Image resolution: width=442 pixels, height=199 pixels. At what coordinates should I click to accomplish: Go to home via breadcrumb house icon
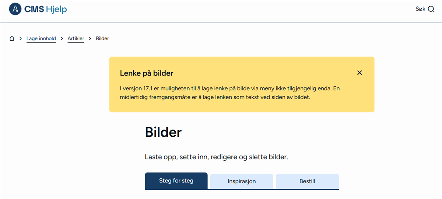(x=12, y=38)
